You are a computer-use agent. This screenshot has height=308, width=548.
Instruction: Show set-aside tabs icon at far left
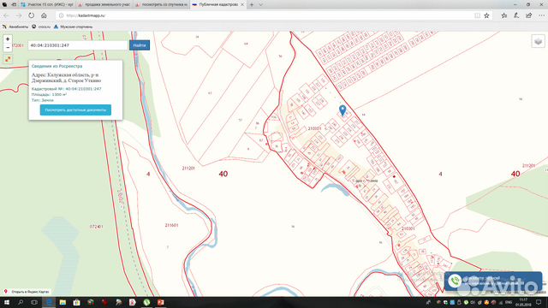[4, 4]
